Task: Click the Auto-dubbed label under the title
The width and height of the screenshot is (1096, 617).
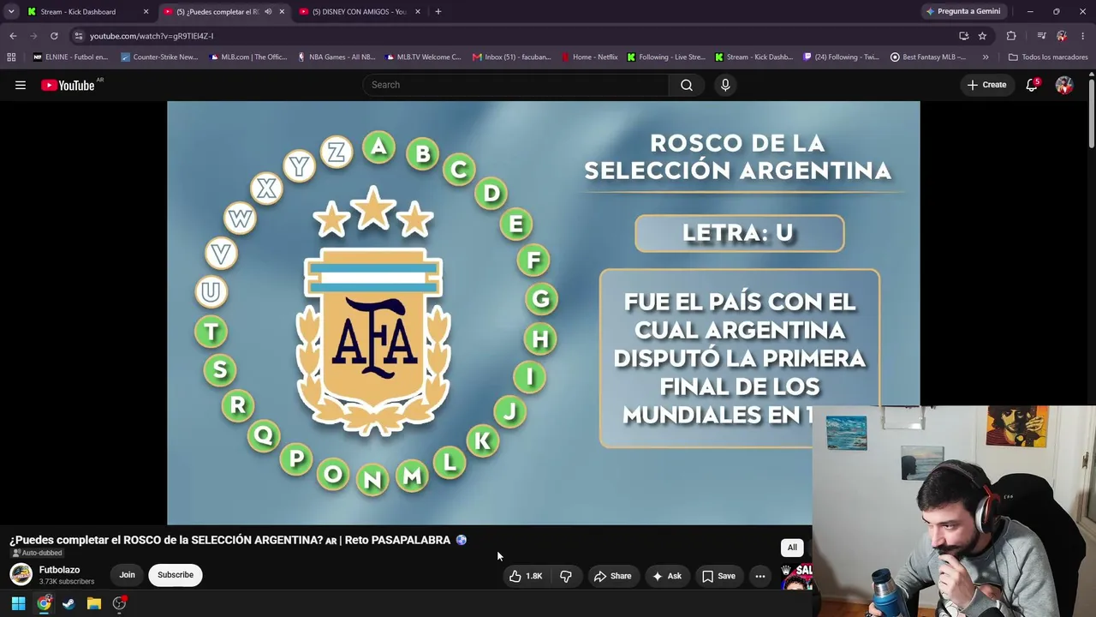Action: (x=36, y=554)
